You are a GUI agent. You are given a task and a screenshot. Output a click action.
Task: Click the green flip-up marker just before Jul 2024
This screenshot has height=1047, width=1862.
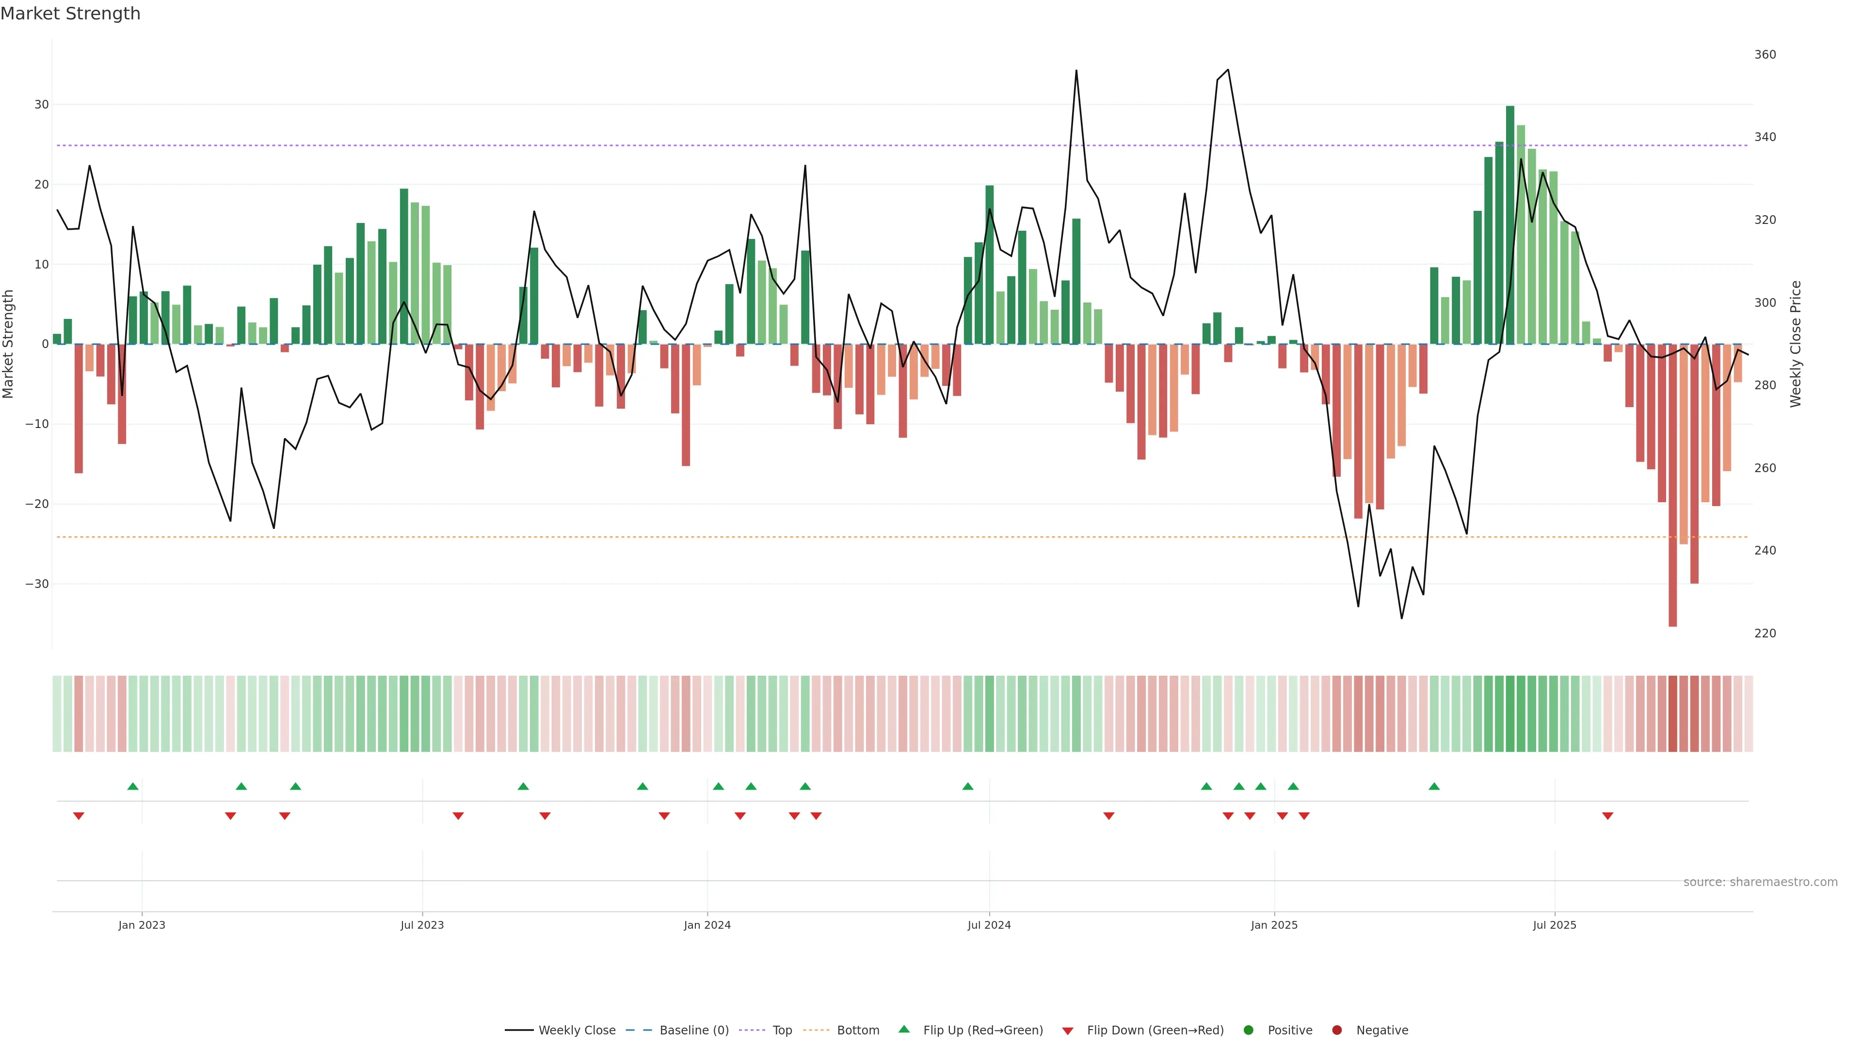(968, 786)
